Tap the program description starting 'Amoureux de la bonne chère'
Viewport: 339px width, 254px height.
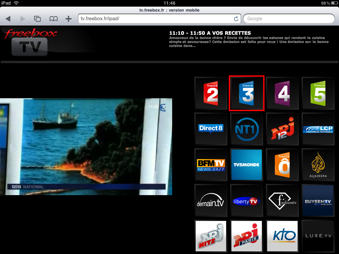tap(249, 42)
